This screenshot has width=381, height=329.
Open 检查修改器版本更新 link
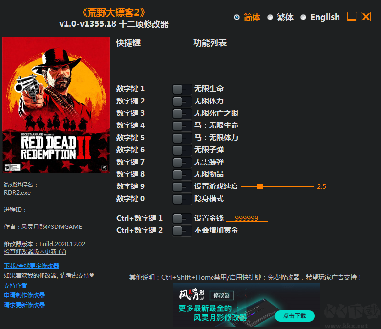click(x=35, y=252)
